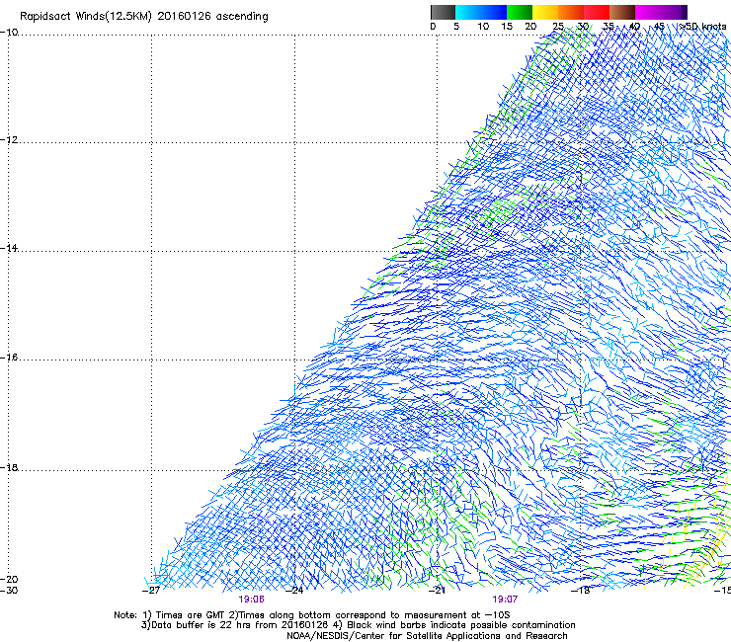Click legend tick label '20' under color bar
The height and width of the screenshot is (642, 731).
530,27
